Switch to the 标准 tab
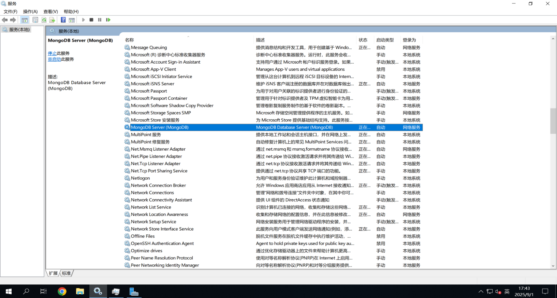Image resolution: width=557 pixels, height=298 pixels. 67,273
